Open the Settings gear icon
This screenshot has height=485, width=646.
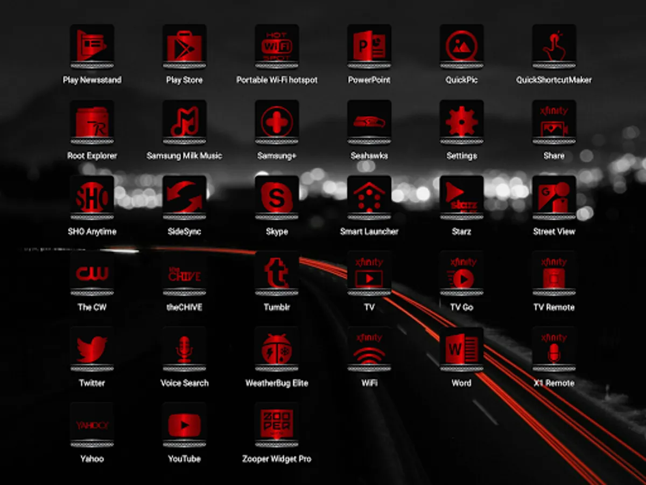click(x=461, y=122)
